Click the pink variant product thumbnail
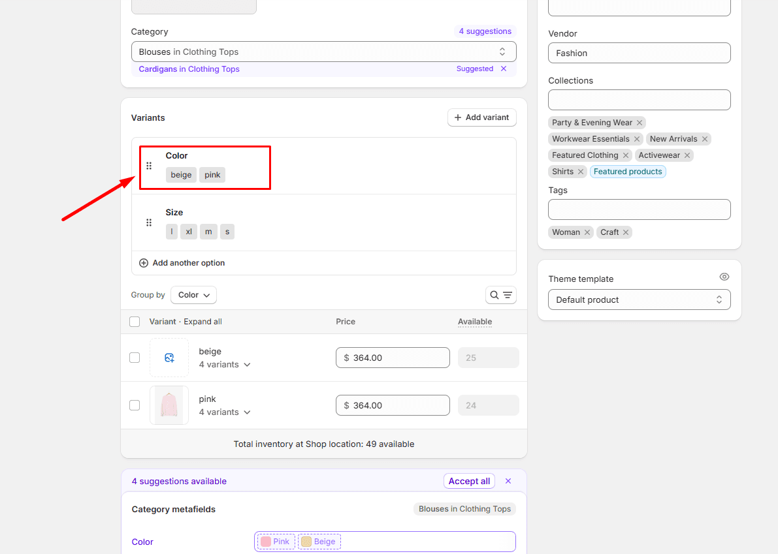This screenshot has height=554, width=778. pos(169,405)
